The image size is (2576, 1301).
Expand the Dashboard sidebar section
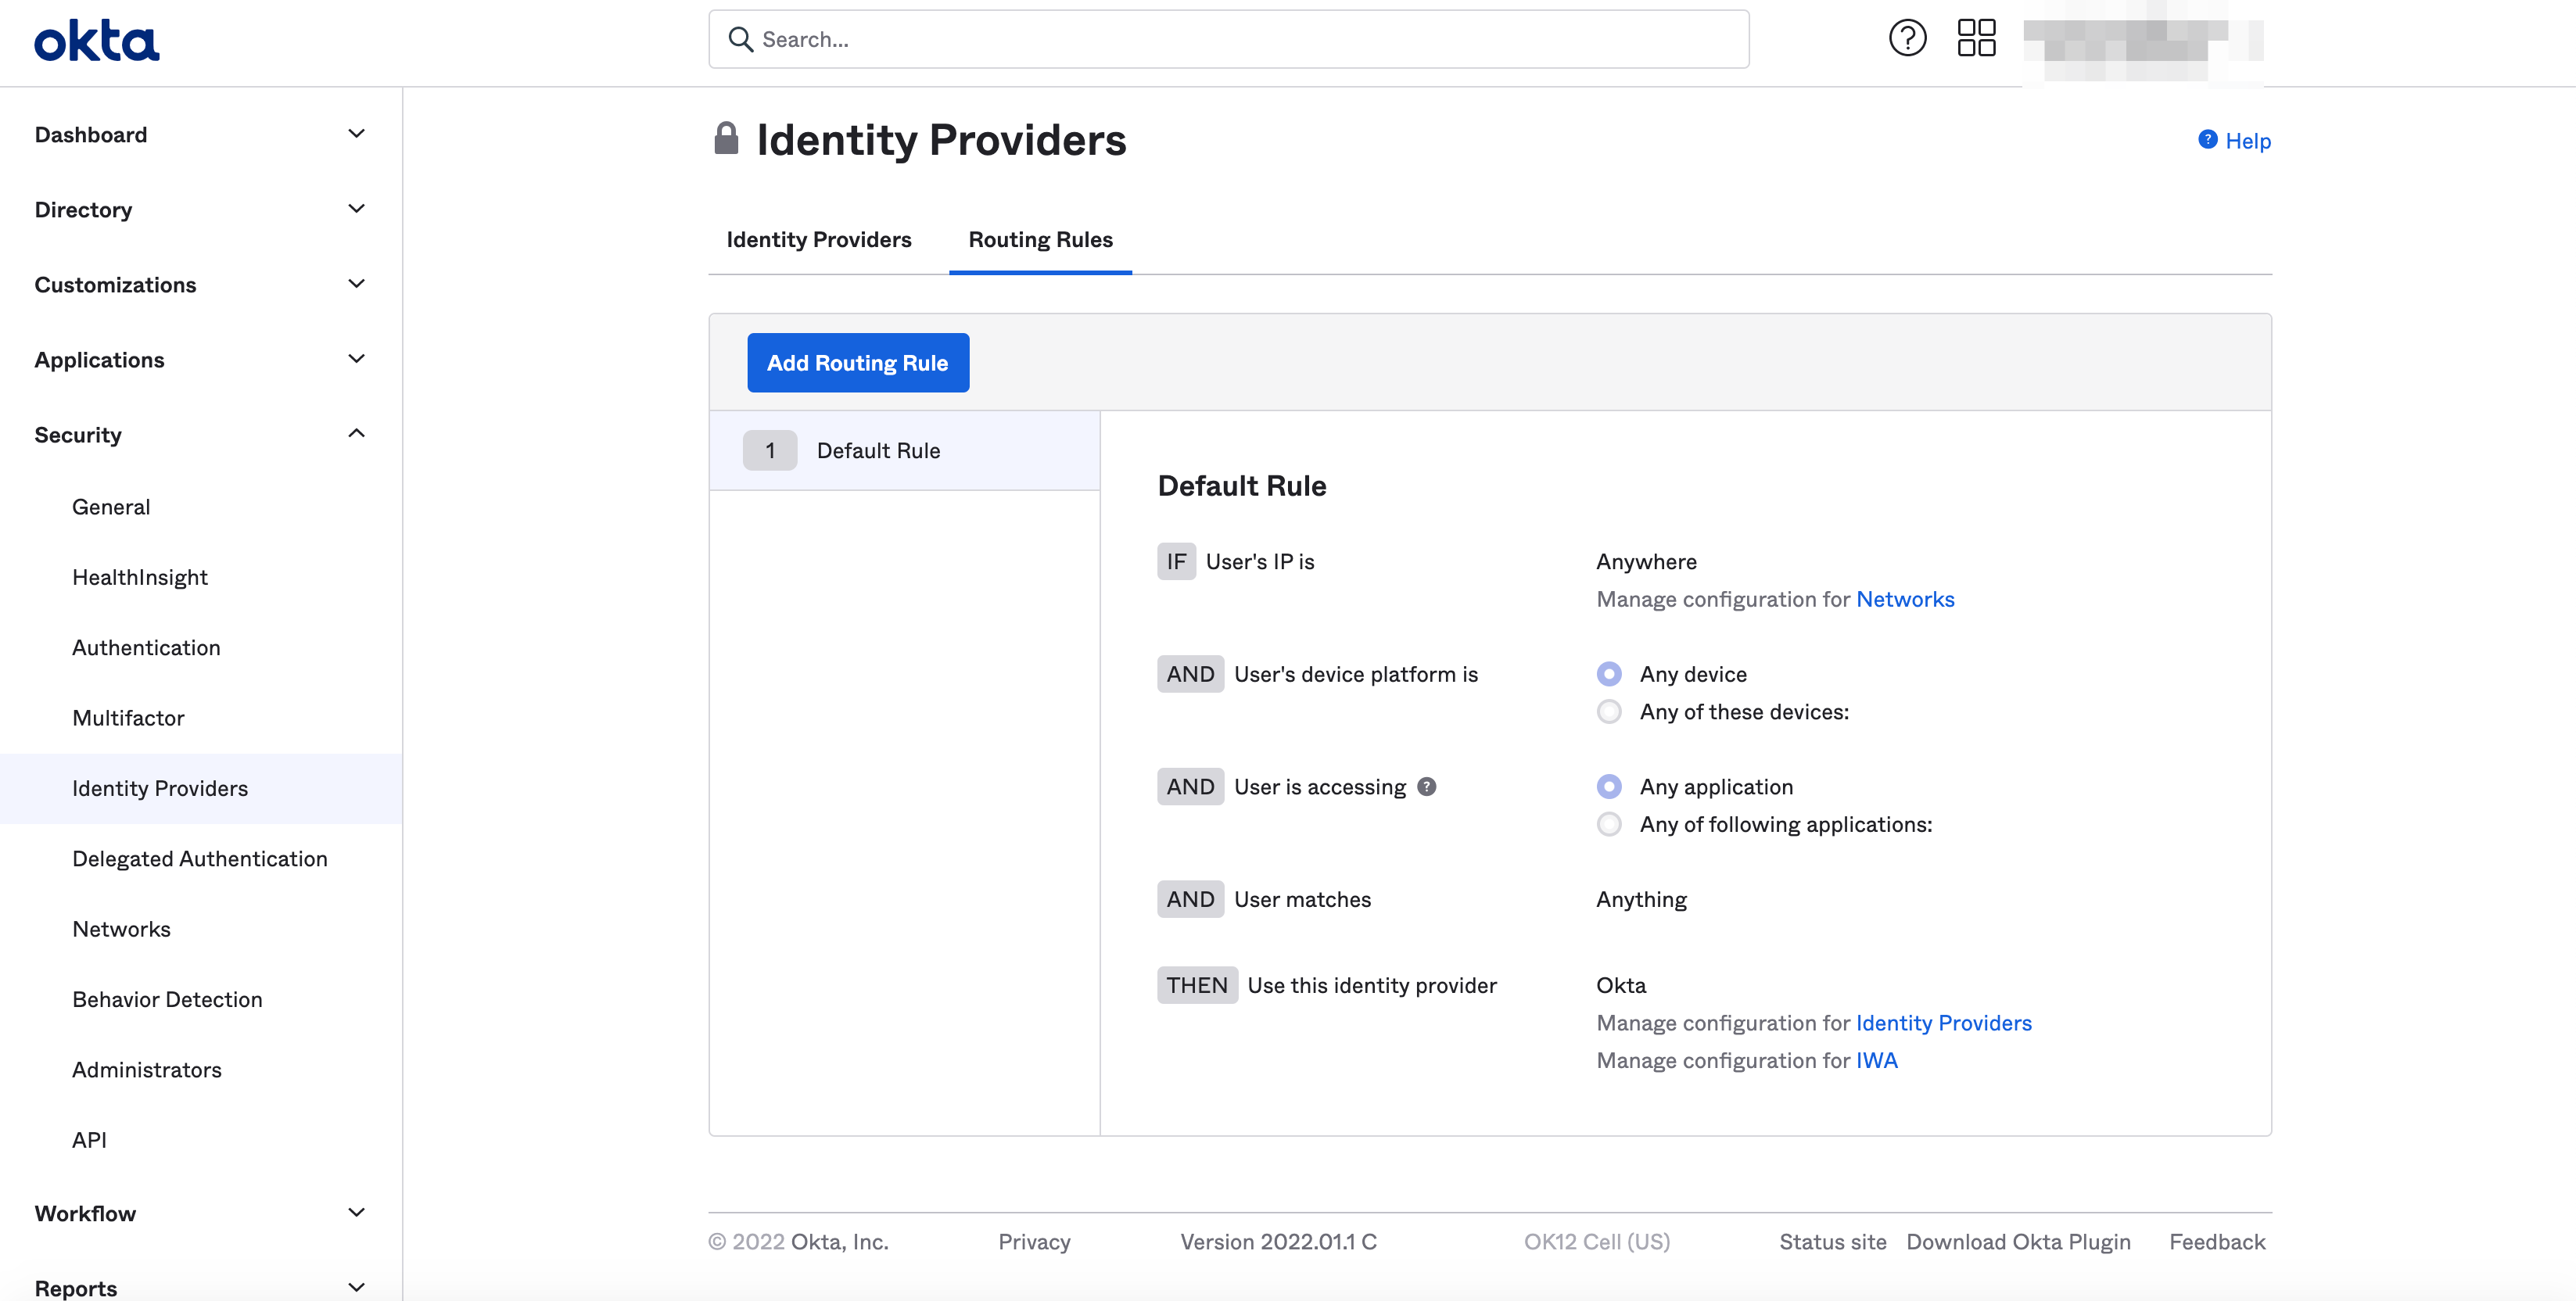(356, 134)
